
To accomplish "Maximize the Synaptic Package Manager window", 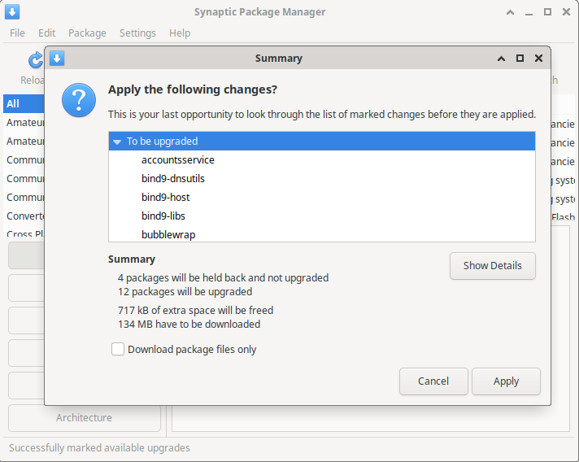I will (547, 12).
